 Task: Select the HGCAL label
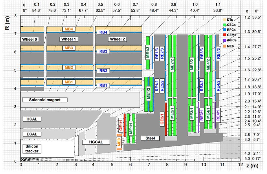coord(96,142)
